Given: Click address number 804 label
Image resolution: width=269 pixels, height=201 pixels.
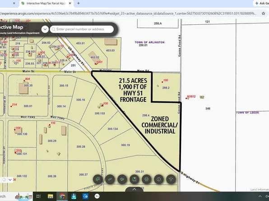Looking at the screenshot, I should tap(28, 79).
